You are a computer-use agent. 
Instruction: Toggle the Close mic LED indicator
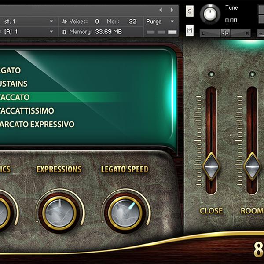click(x=211, y=74)
